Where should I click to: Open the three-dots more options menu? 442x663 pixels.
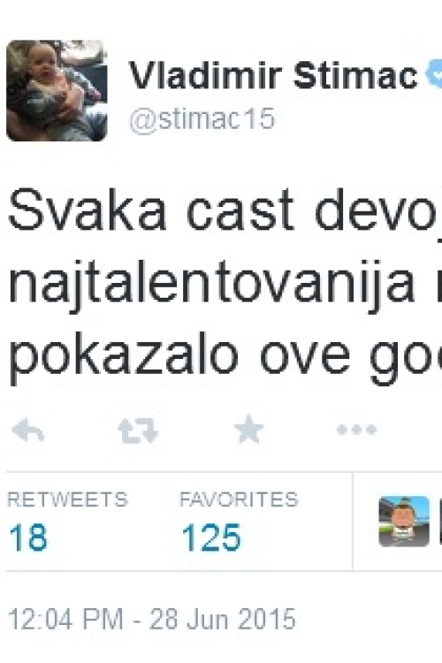[356, 430]
